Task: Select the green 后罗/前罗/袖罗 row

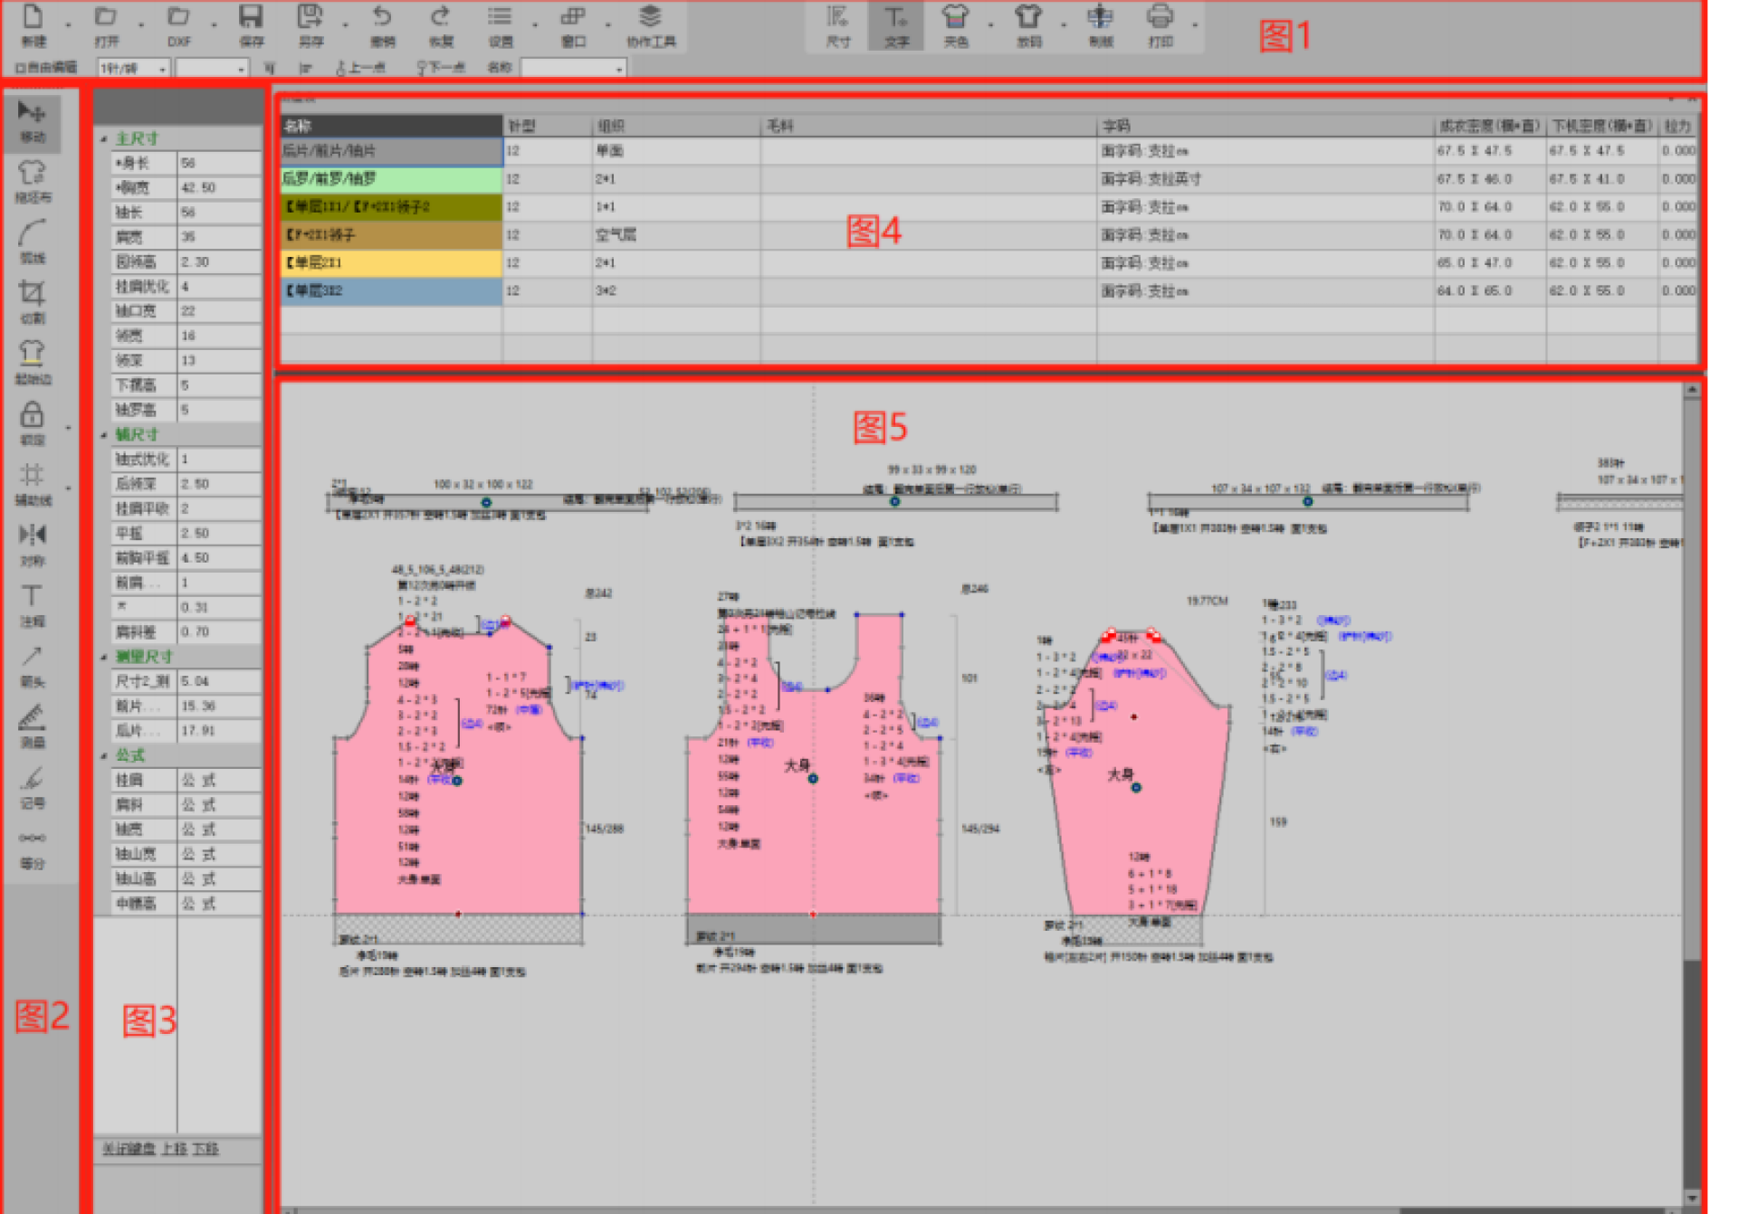Action: tap(391, 179)
